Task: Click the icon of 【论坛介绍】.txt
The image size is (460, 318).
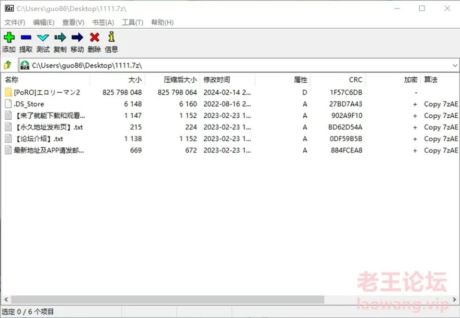Action: coord(8,138)
